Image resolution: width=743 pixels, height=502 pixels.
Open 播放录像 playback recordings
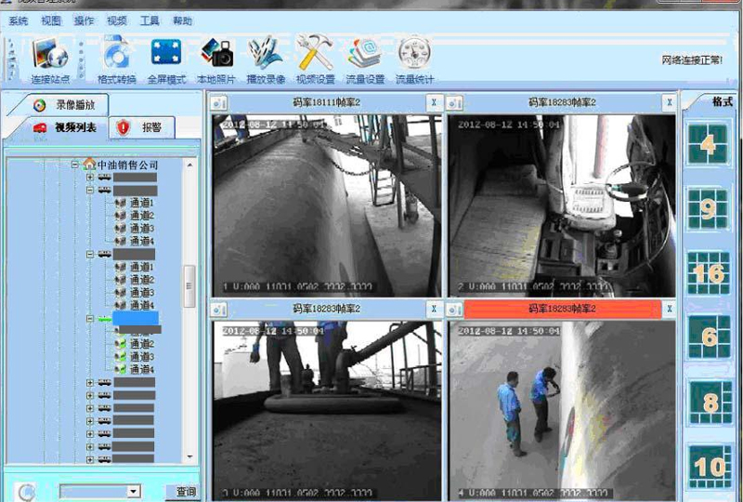[266, 59]
